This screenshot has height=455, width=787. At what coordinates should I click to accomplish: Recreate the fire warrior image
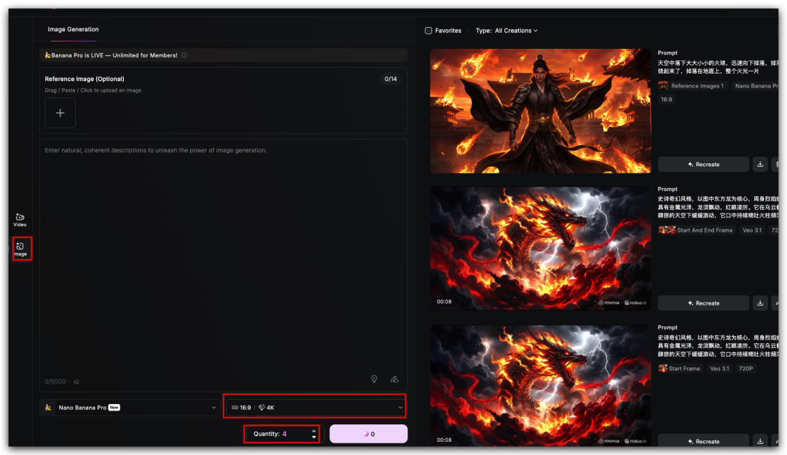point(703,164)
